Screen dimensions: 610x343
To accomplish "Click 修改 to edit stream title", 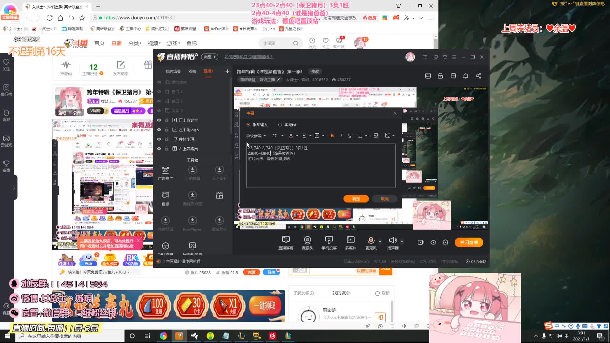I will pos(315,71).
